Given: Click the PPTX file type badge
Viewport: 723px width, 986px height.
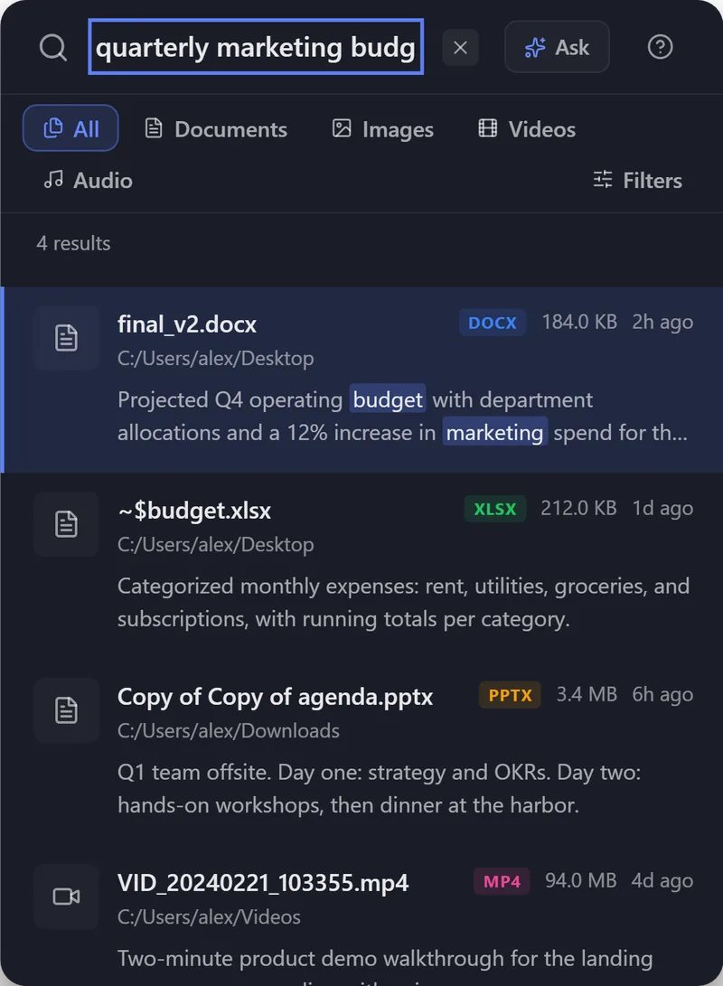Looking at the screenshot, I should point(510,695).
